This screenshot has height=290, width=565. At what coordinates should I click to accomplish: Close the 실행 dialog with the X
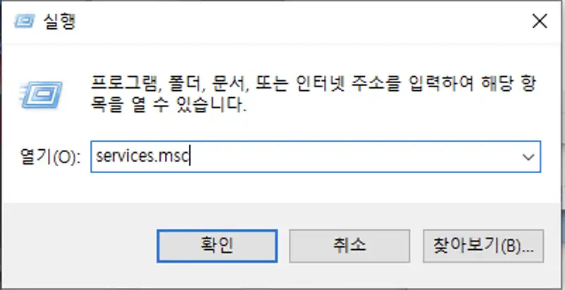pos(540,22)
